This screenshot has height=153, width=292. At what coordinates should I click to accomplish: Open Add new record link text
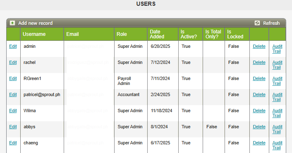(36, 23)
